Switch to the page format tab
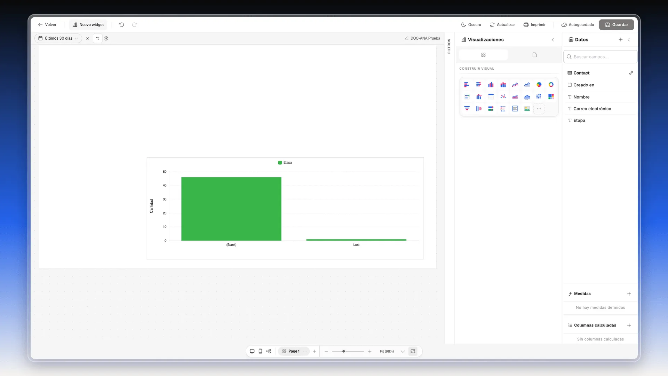The width and height of the screenshot is (668, 376). click(535, 55)
